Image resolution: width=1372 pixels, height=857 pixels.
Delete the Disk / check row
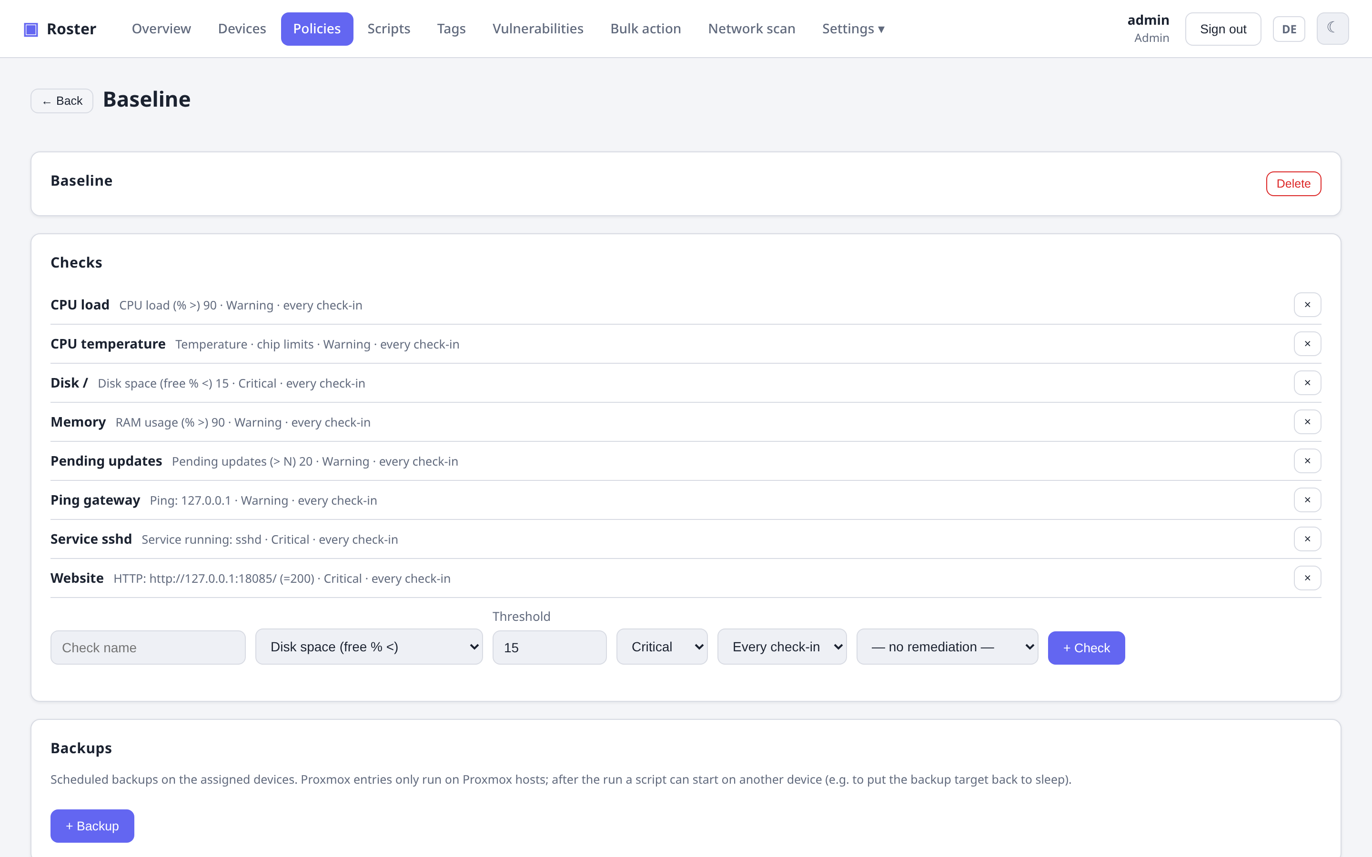(1307, 383)
